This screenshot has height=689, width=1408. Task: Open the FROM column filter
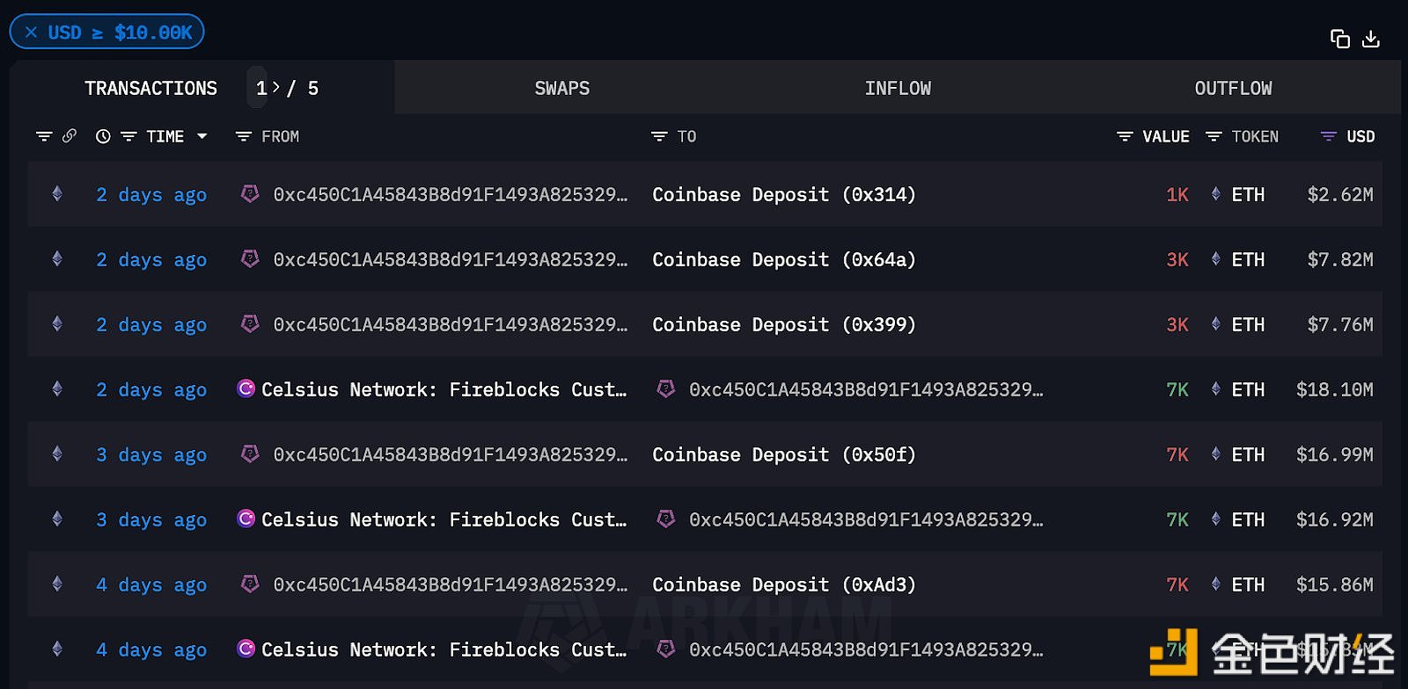(244, 136)
